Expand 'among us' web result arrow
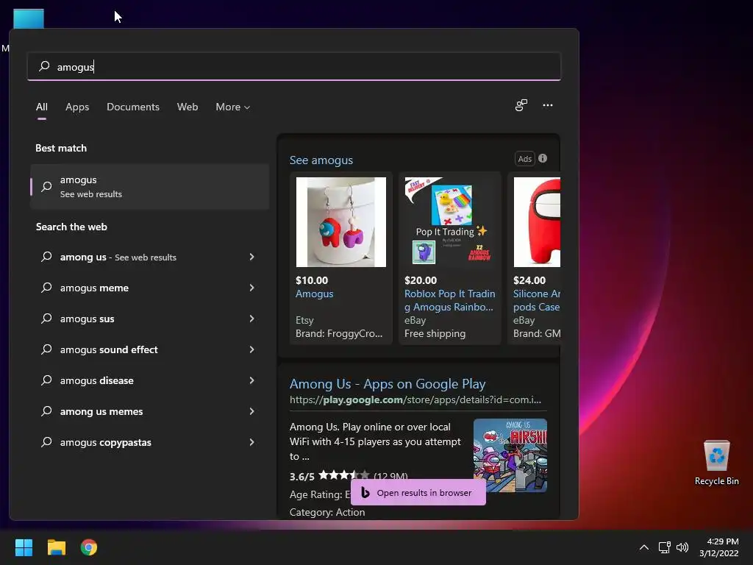Screen dimensions: 753x565 coord(251,257)
